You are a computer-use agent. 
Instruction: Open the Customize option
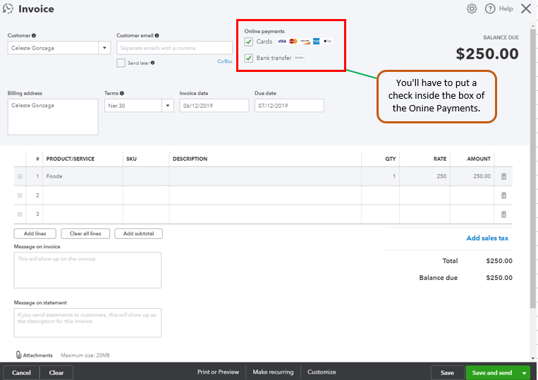click(322, 372)
